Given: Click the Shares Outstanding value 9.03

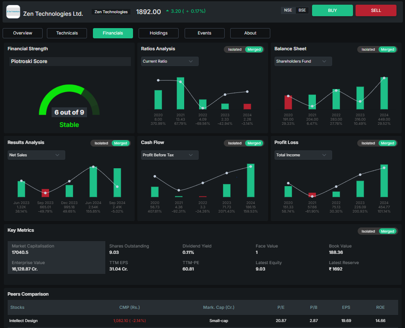Looking at the screenshot, I should (114, 252).
